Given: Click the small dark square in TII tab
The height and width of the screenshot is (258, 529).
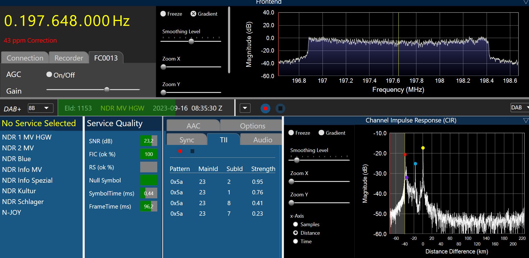Looking at the screenshot, I should pos(192,151).
